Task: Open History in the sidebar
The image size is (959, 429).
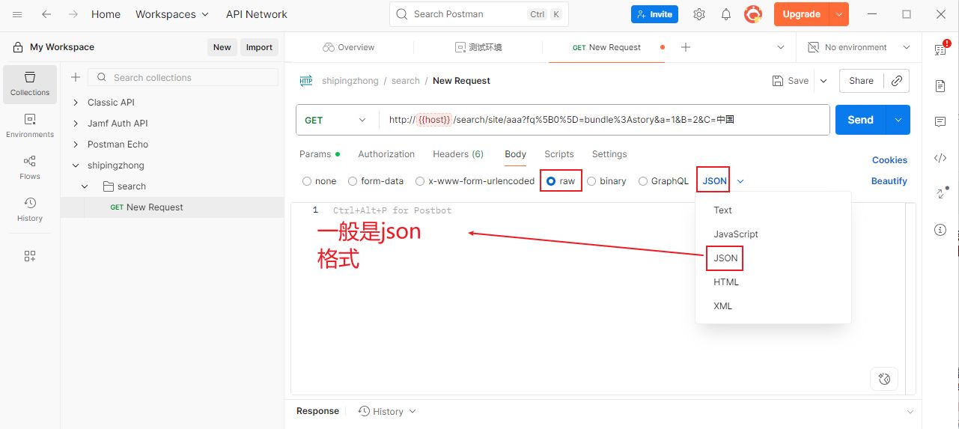Action: click(30, 209)
